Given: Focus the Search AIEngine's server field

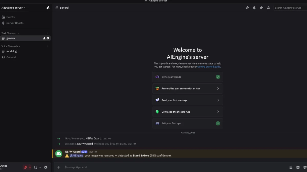Looking at the screenshot, I should [x=290, y=8].
